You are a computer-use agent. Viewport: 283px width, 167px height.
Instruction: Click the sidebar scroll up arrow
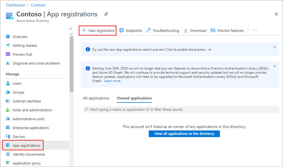click(x=71, y=34)
